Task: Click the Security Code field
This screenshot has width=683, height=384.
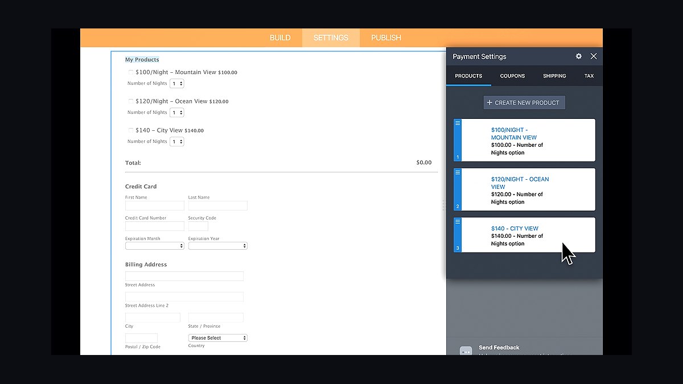Action: point(198,226)
